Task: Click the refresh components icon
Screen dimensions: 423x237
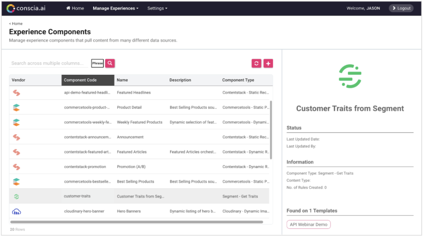Action: 256,63
